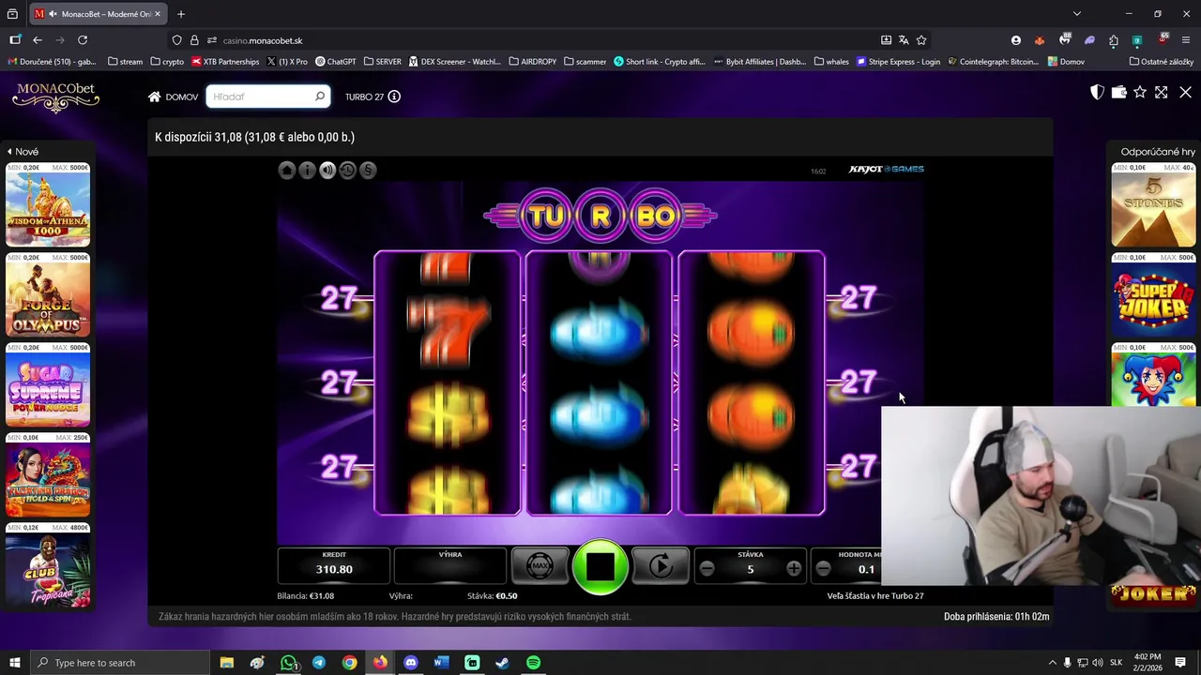The height and width of the screenshot is (675, 1201).
Task: Open the game info icon in slot toolbar
Action: pos(307,170)
